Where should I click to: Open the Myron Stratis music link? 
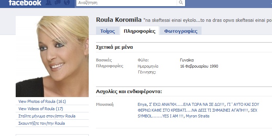(x=198, y=116)
